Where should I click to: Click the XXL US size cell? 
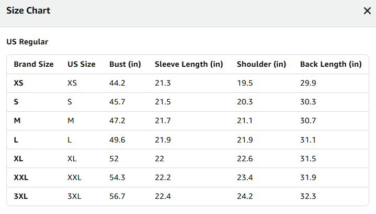tap(75, 177)
